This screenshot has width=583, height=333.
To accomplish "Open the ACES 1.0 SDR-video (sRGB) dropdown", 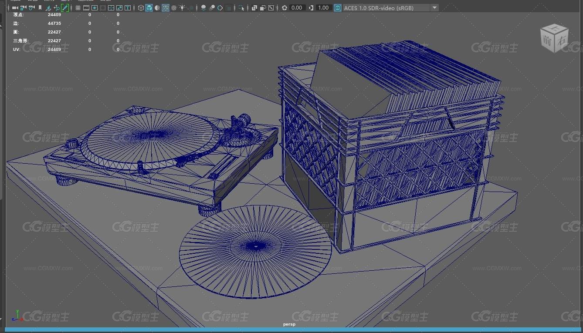I will tap(391, 8).
